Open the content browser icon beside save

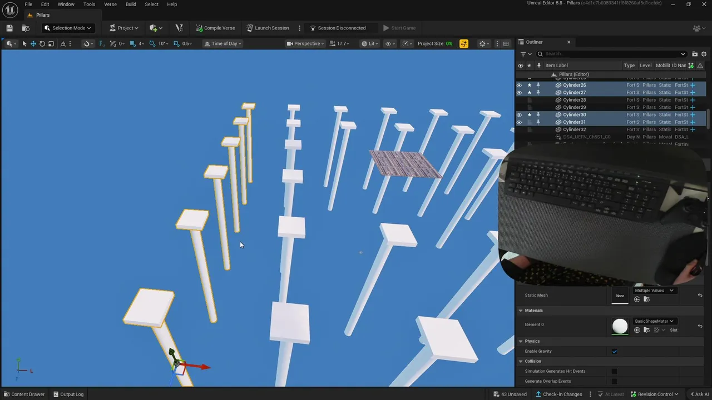(26, 28)
